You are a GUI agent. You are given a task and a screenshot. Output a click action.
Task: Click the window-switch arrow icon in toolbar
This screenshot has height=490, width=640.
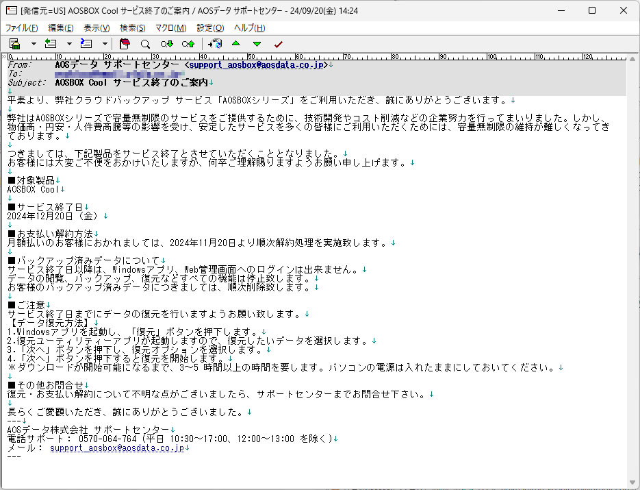pos(215,44)
